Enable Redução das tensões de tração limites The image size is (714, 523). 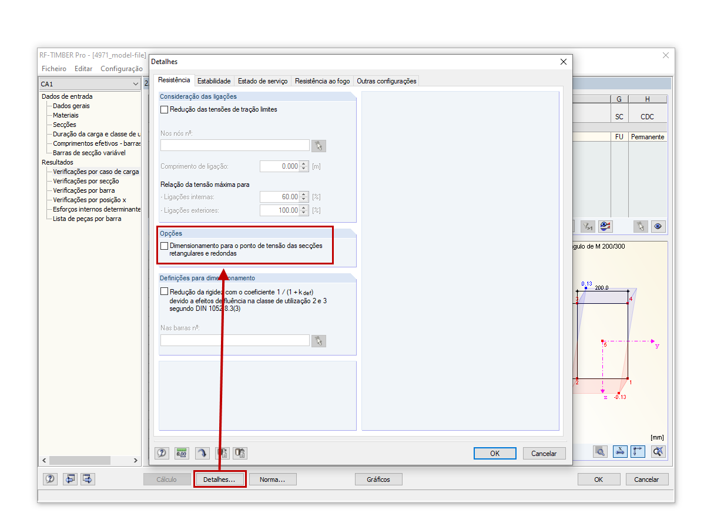coord(164,109)
